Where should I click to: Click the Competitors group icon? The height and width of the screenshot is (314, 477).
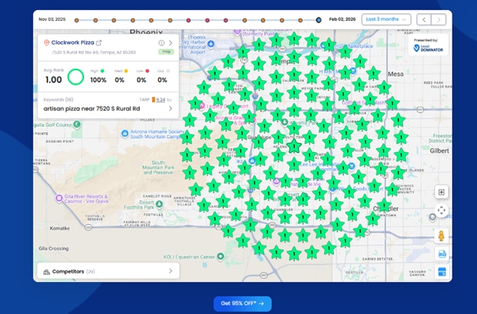(47, 270)
